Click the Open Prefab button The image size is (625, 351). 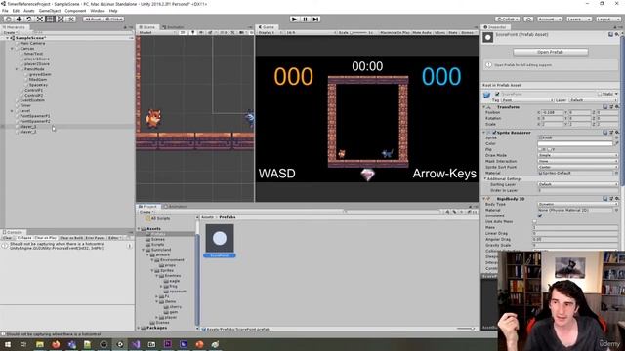[x=550, y=52]
